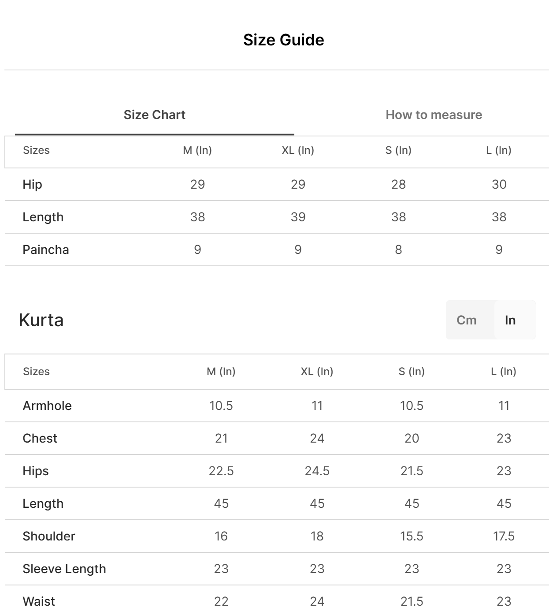Viewport: 549px width, 611px height.
Task: Select the Sleeve Length row label
Action: click(x=64, y=569)
